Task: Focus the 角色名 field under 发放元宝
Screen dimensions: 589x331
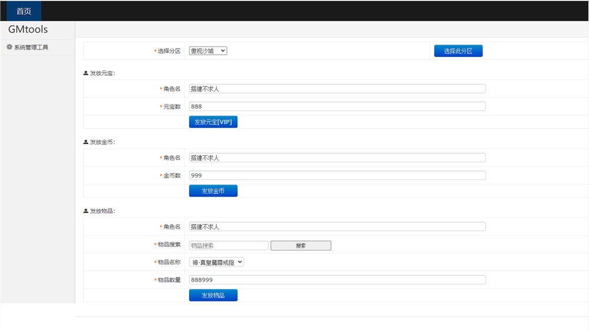Action: click(337, 89)
